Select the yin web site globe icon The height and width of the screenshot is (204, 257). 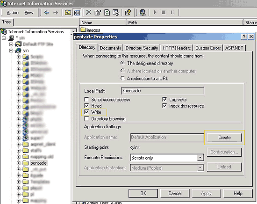pyautogui.click(x=18, y=51)
